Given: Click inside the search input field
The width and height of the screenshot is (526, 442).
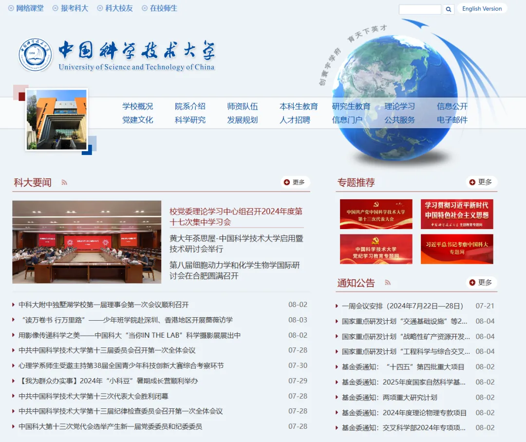Looking at the screenshot, I should point(420,9).
